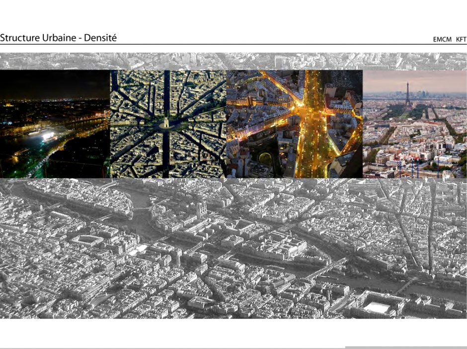This screenshot has height=349, width=467.
Task: Select the narrow gray aerial strip above the photos
Action: click(233, 61)
